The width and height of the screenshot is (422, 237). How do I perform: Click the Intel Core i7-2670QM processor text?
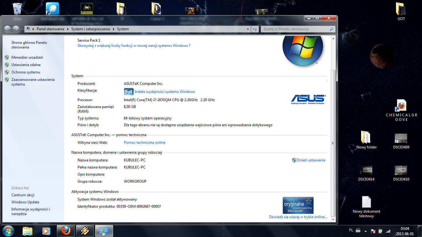tap(169, 100)
